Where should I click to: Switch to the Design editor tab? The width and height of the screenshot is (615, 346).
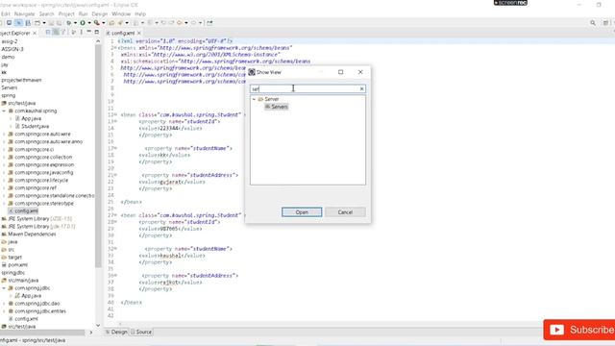(x=116, y=332)
